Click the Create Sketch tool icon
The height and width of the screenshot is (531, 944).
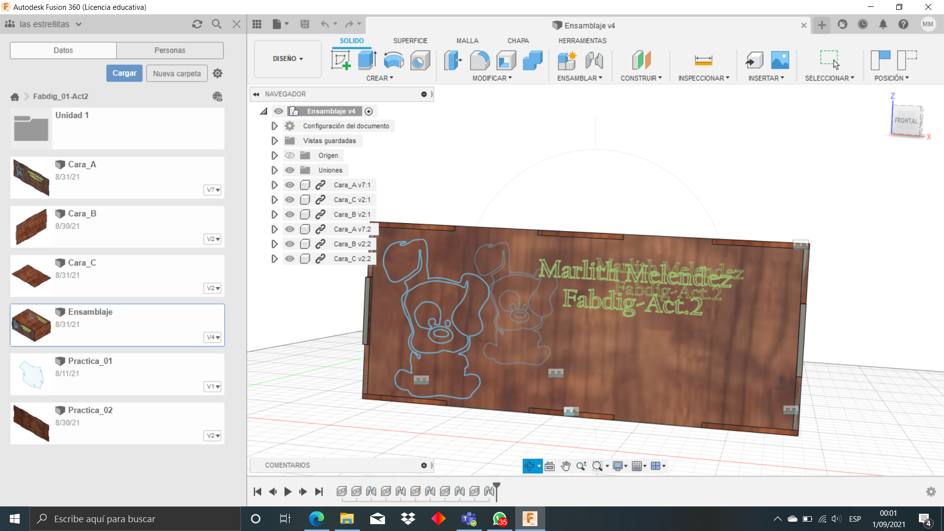[x=341, y=60]
